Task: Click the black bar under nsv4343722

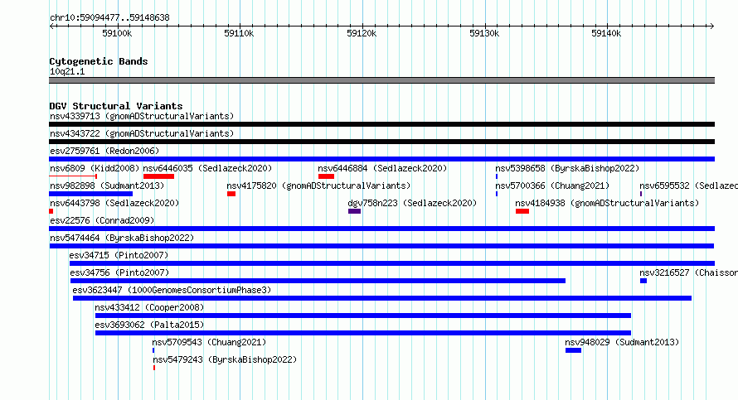Action: coord(381,142)
